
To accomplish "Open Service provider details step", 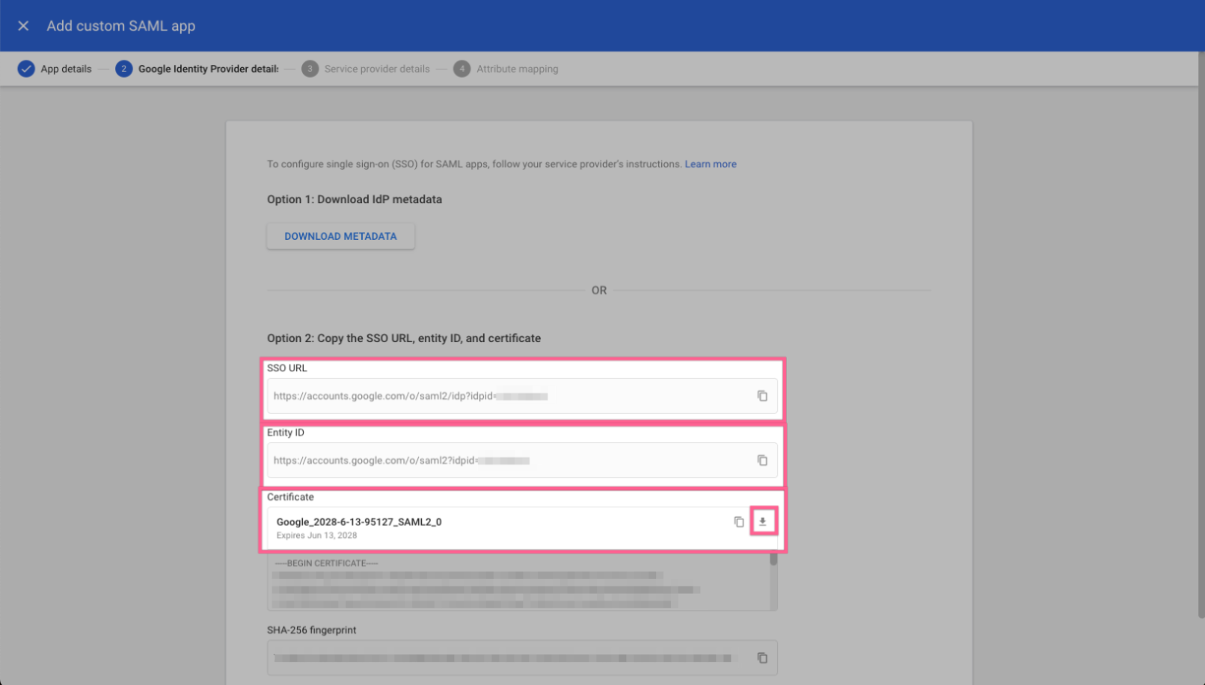I will pyautogui.click(x=366, y=69).
